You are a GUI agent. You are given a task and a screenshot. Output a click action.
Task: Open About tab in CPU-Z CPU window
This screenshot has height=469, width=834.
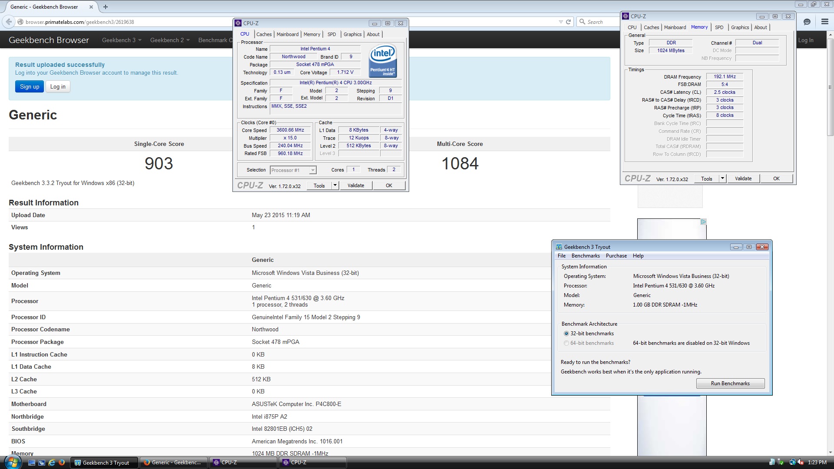tap(373, 34)
